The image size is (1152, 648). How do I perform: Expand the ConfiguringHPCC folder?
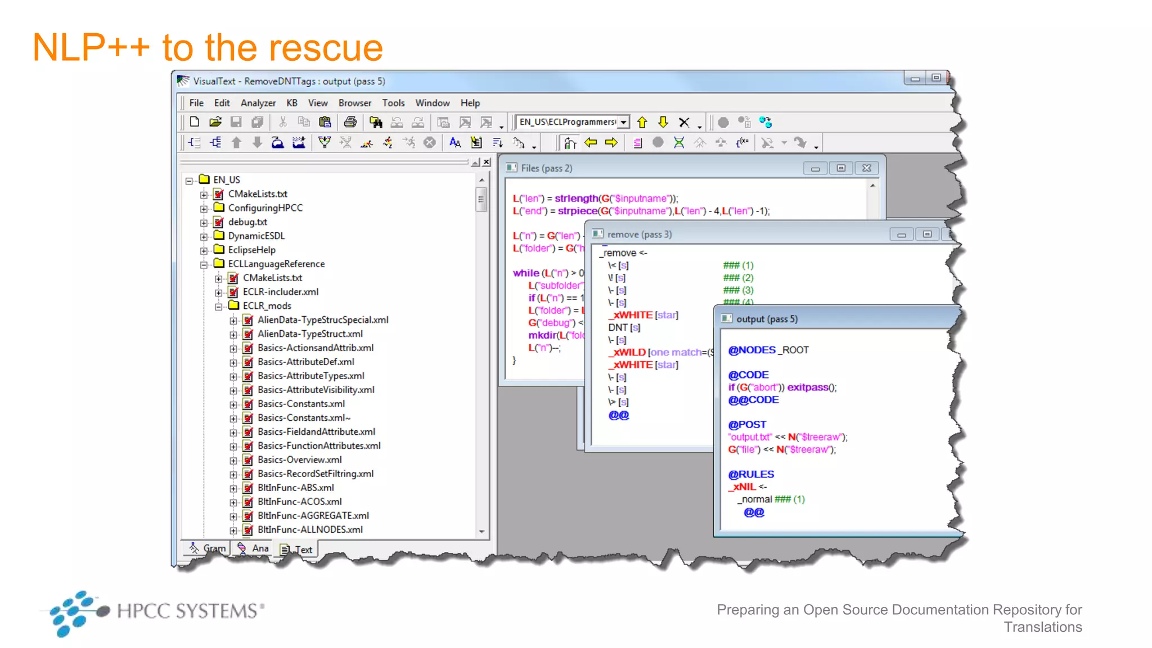coord(204,209)
